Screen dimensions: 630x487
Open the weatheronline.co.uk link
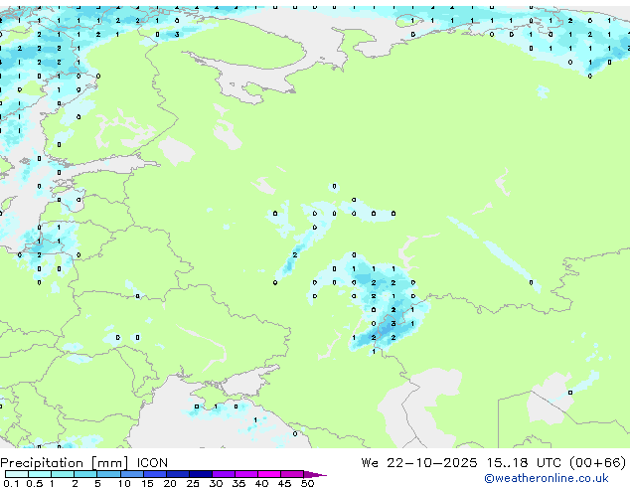547,478
